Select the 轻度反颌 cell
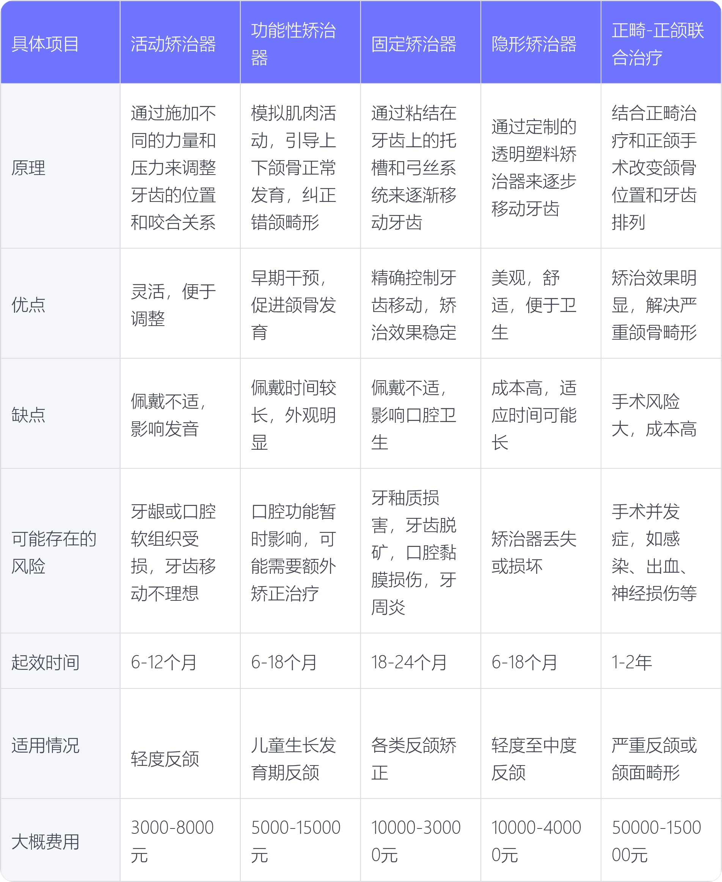 pyautogui.click(x=180, y=743)
